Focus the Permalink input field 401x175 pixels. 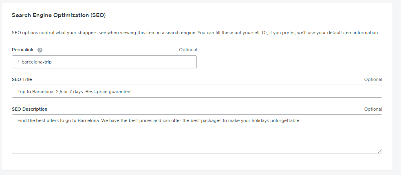(104, 62)
